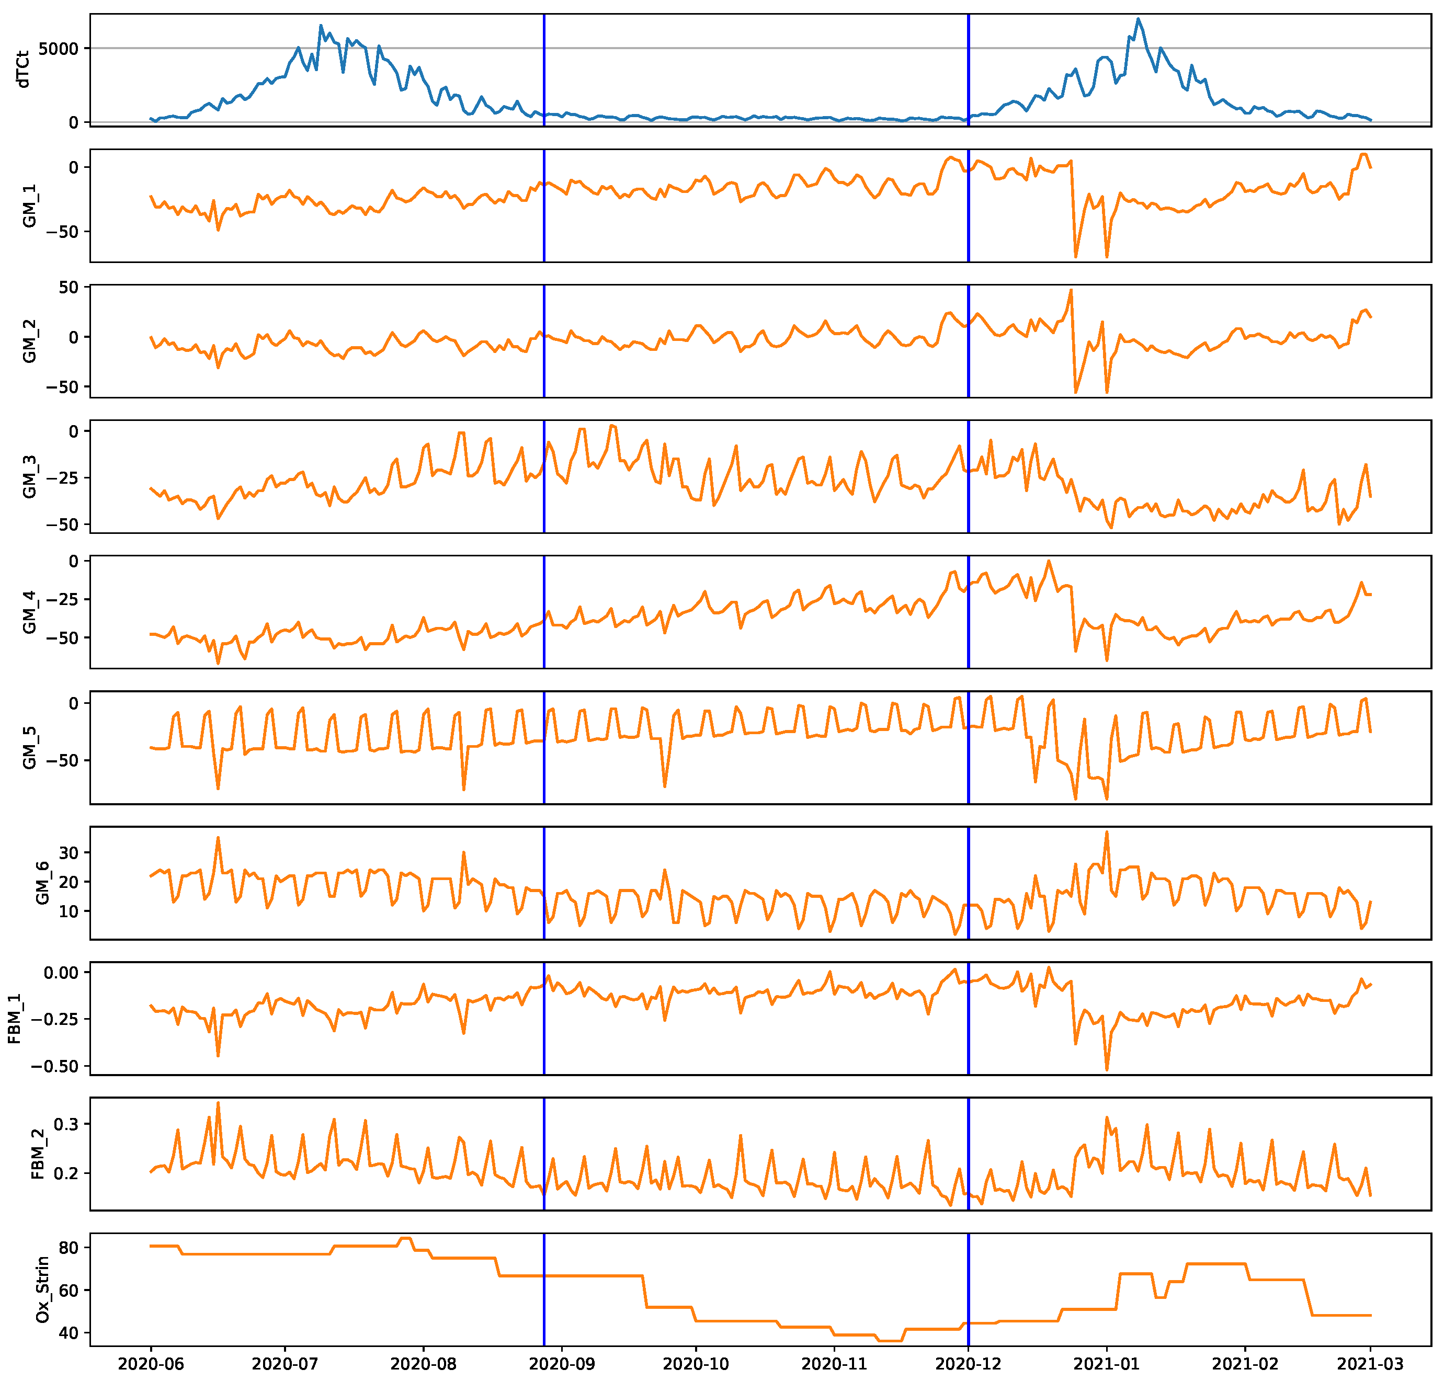
Task: Click the GM_2 y-axis label
Action: pos(29,341)
